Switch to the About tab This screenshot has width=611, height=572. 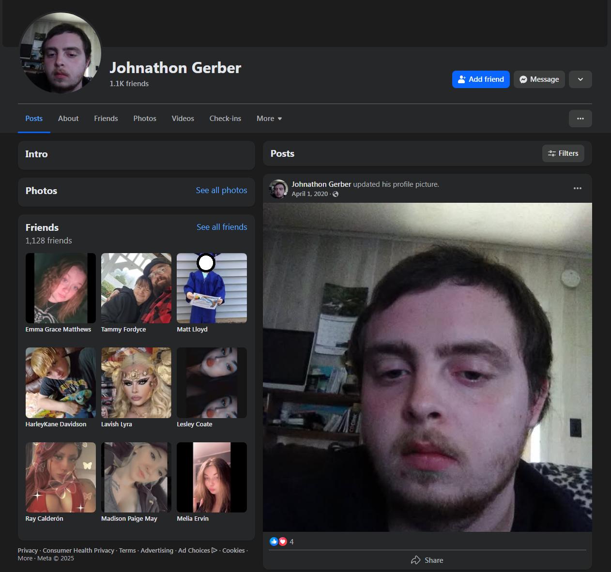click(68, 119)
